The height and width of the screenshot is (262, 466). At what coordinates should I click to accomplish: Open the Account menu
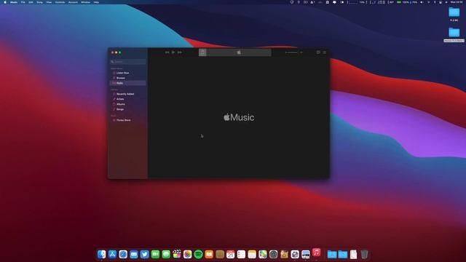pos(73,2)
